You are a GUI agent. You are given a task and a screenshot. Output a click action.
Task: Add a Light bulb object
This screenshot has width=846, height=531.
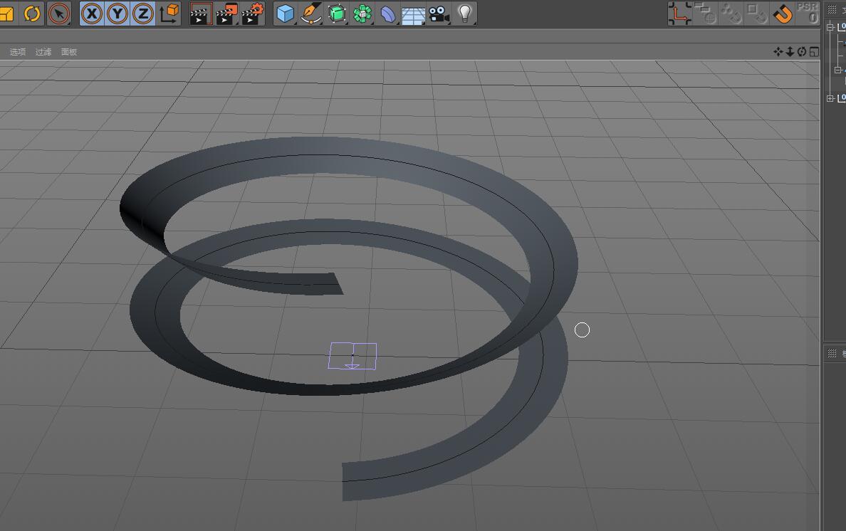click(x=464, y=14)
